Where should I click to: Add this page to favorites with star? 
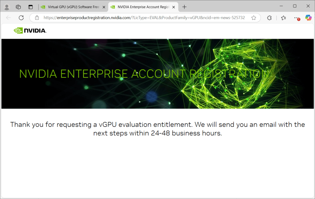[253, 18]
